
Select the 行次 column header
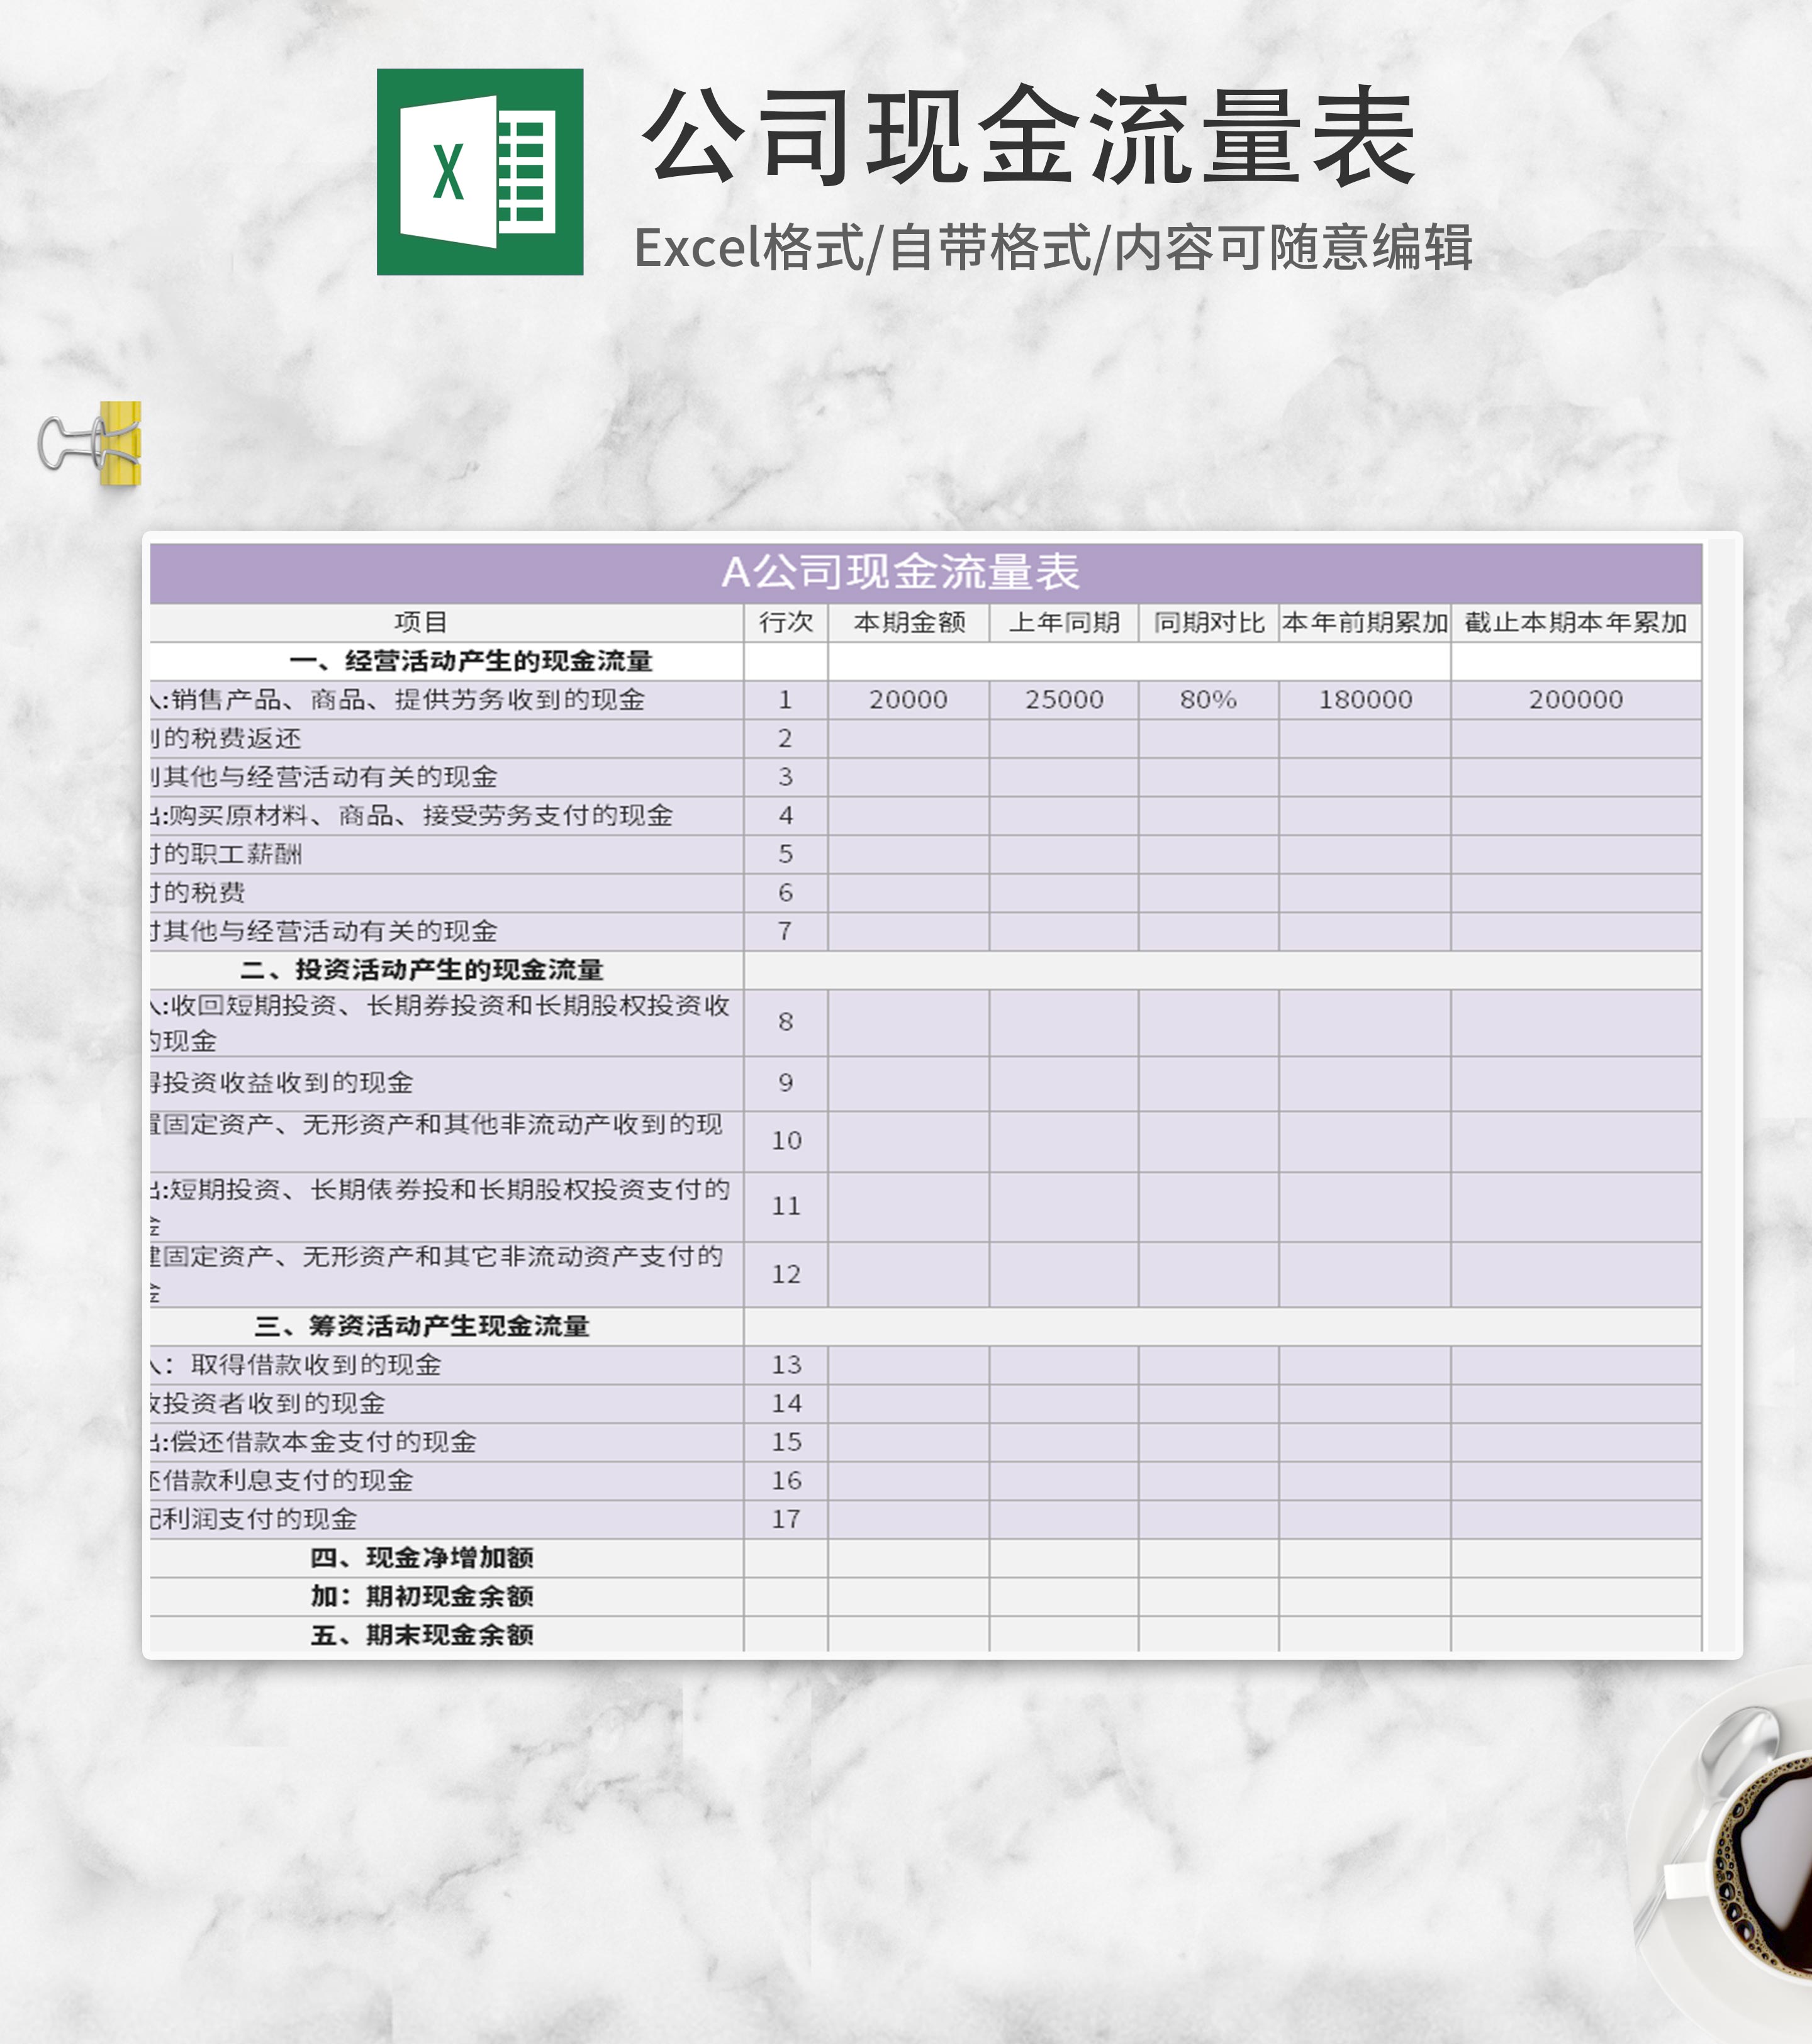785,622
